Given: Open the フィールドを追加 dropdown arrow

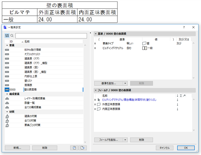Looking at the screenshot, I should (125, 140).
